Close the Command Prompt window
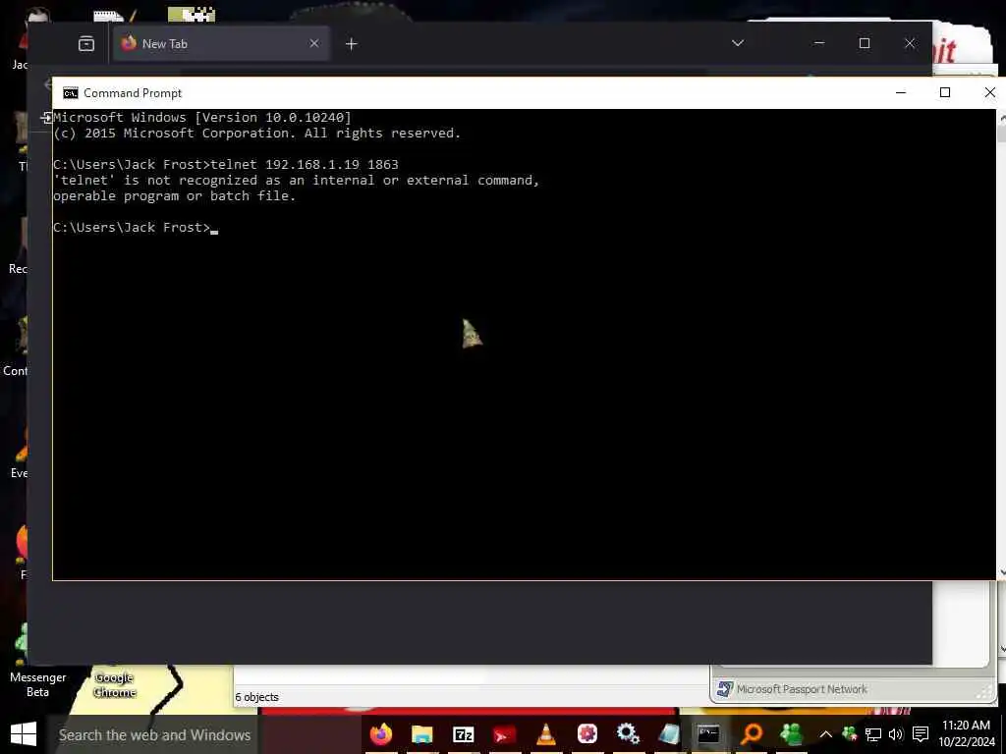The image size is (1006, 754). click(990, 92)
